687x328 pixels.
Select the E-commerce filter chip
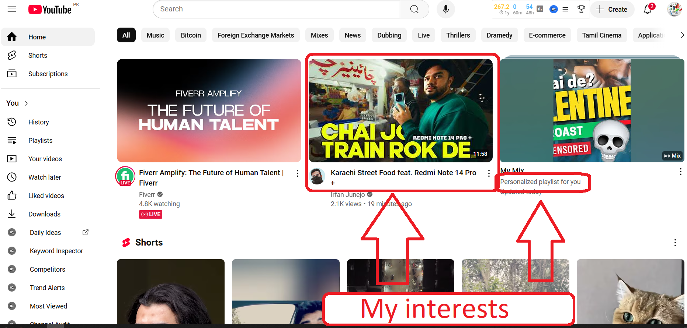click(x=547, y=35)
